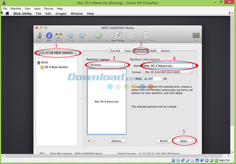Open the VirtualBox Devices menu

coord(49,8)
